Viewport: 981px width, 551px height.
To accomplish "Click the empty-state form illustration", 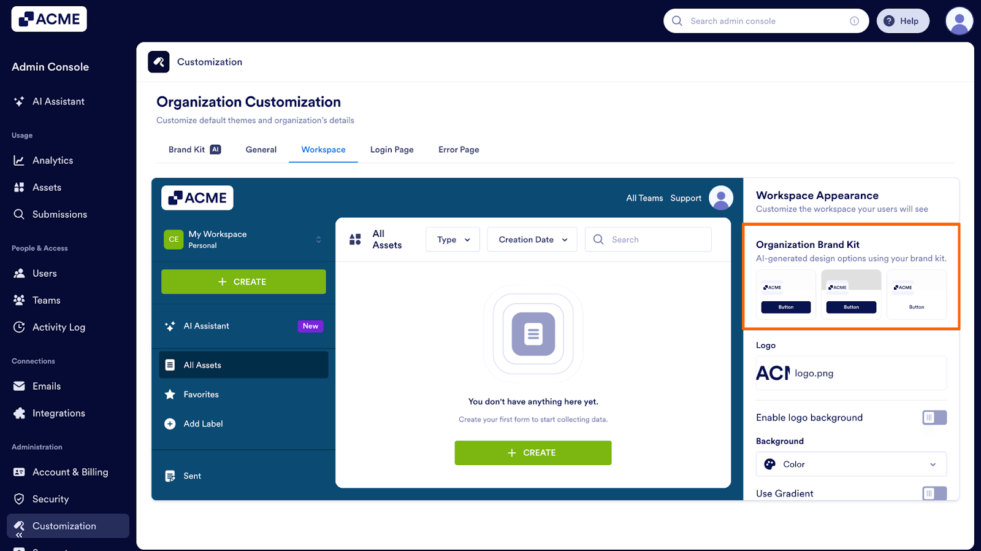I will (533, 334).
